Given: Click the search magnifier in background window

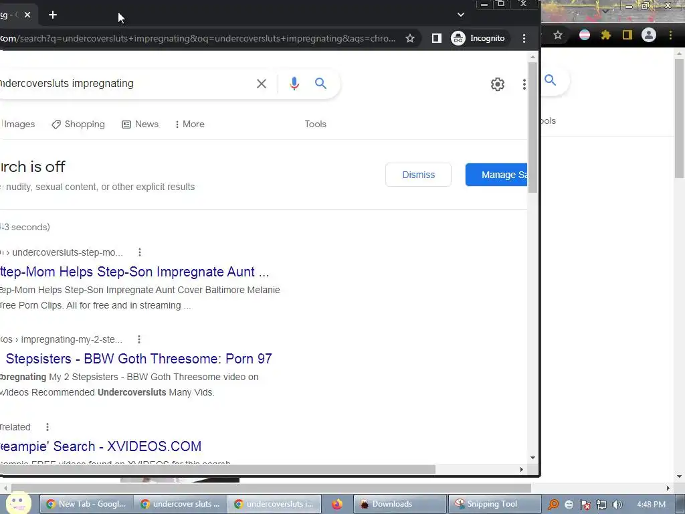Looking at the screenshot, I should [551, 80].
